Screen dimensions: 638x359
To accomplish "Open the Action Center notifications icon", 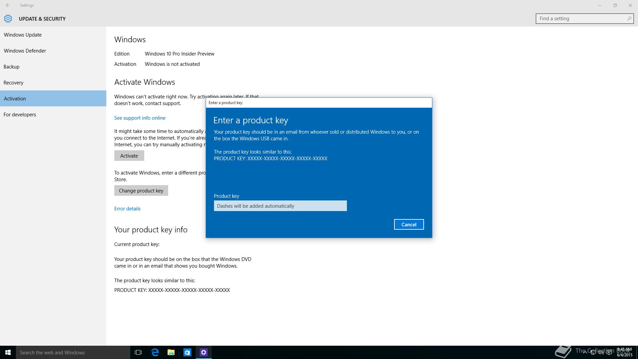I will coord(609,352).
